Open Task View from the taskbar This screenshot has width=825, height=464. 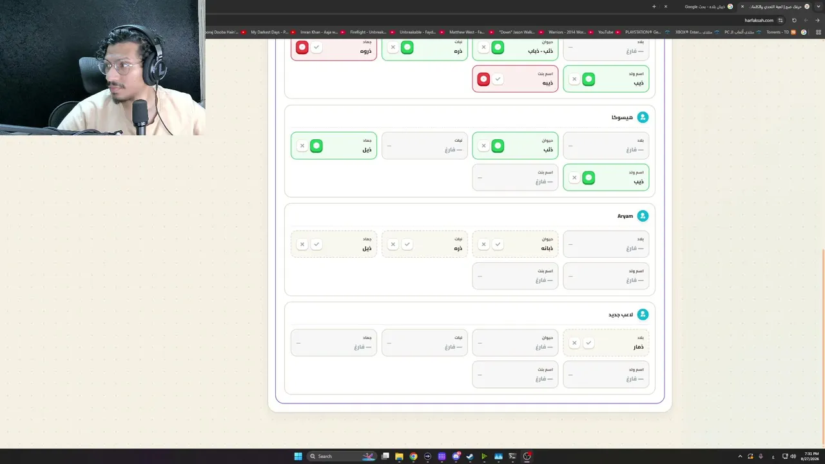385,456
